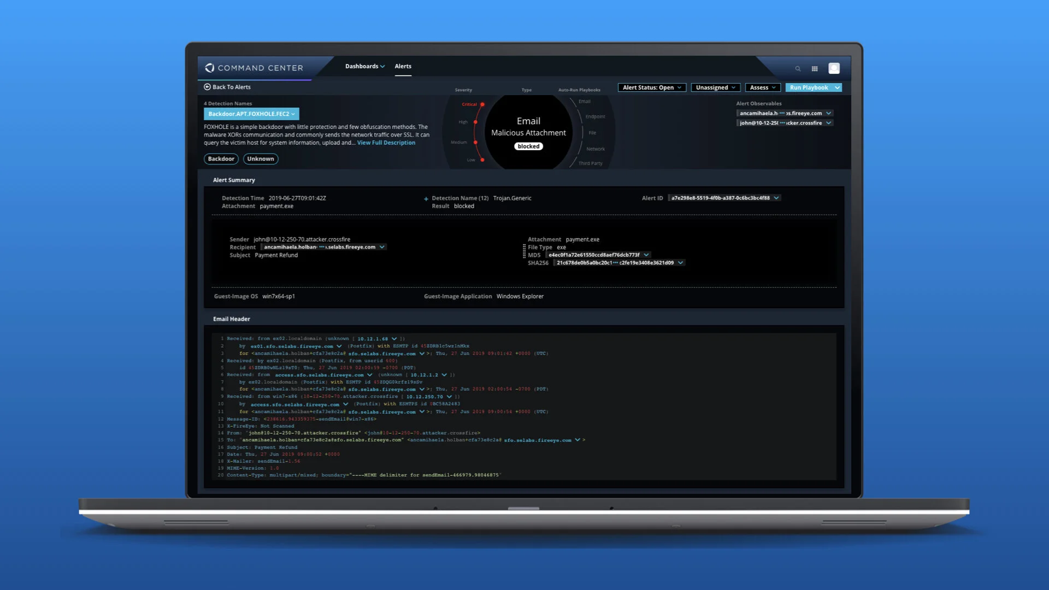This screenshot has height=590, width=1049.
Task: Expand the Backdoor.APT.FOXHOLE.FEC2 detection dropdown
Action: pyautogui.click(x=251, y=114)
